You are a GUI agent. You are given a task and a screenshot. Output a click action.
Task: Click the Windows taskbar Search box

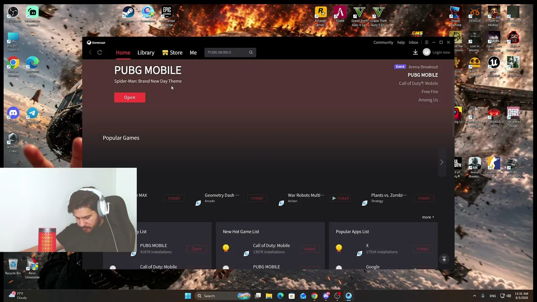click(x=224, y=296)
